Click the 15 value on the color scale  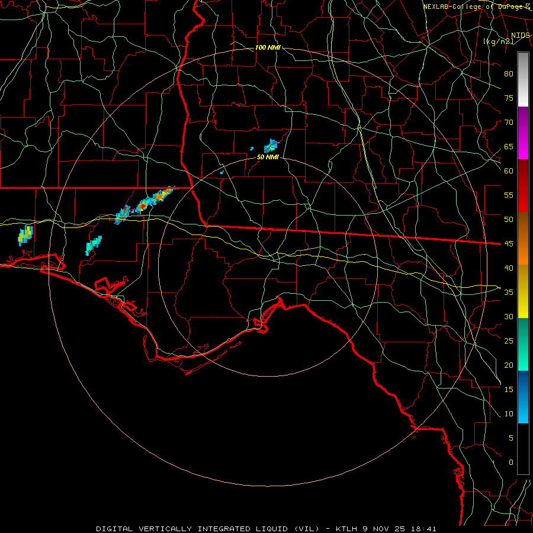coord(509,390)
